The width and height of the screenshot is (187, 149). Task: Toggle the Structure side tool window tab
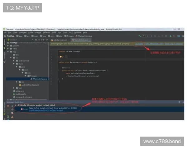[x=5, y=57]
